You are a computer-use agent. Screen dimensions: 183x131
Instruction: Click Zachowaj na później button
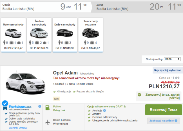click(x=163, y=121)
